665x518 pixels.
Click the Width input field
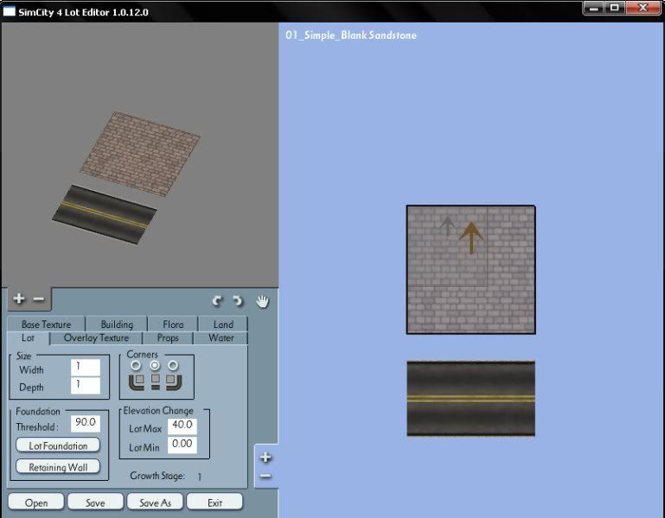86,367
